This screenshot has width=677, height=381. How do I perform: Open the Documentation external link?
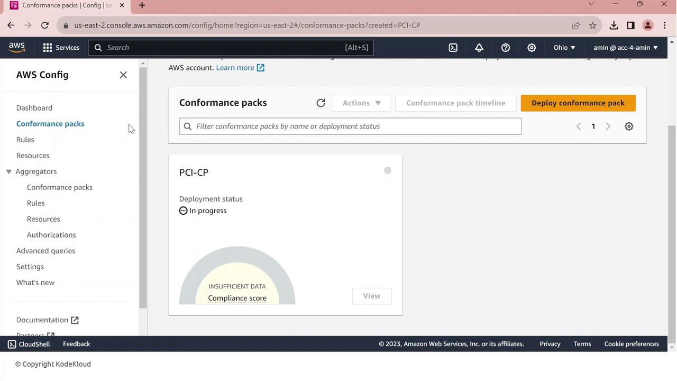click(x=48, y=320)
